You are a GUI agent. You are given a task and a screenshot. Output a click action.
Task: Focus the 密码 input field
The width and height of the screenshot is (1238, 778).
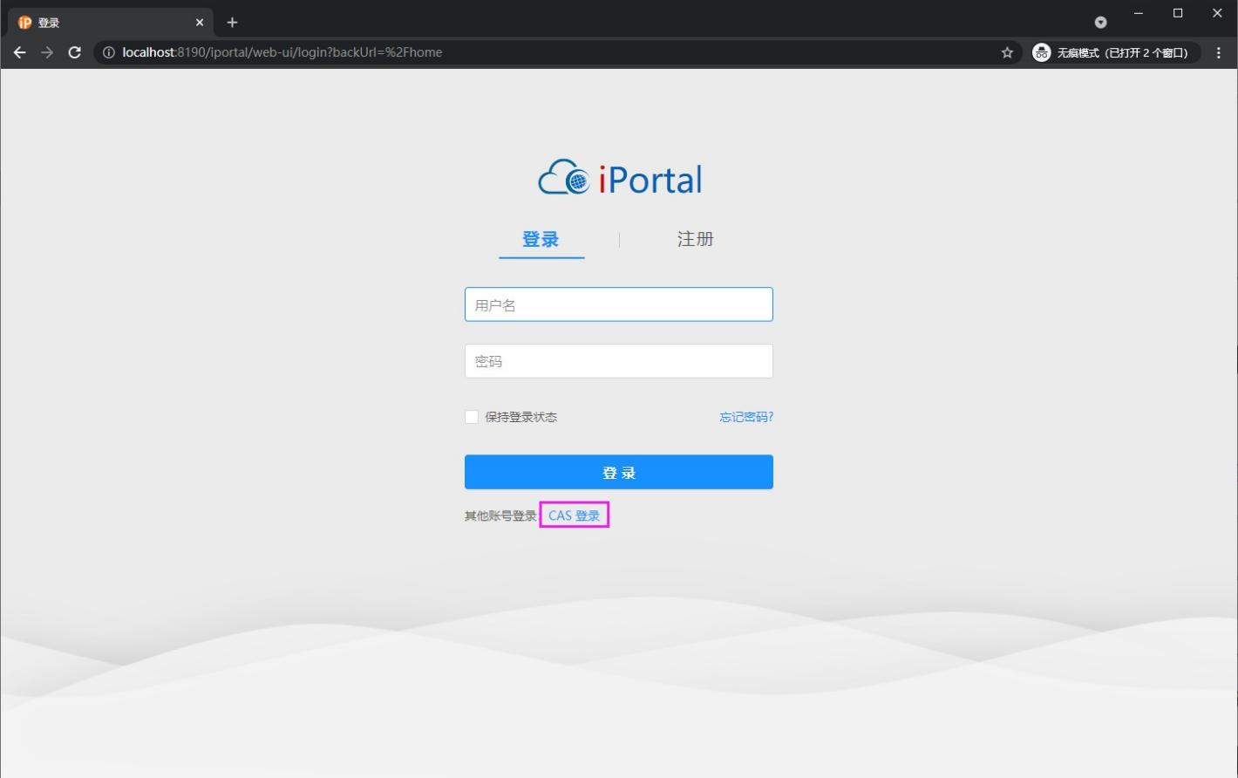click(619, 361)
